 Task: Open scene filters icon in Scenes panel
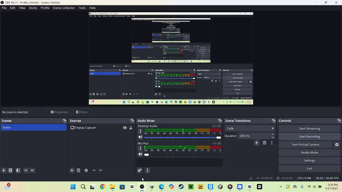tap(18, 170)
